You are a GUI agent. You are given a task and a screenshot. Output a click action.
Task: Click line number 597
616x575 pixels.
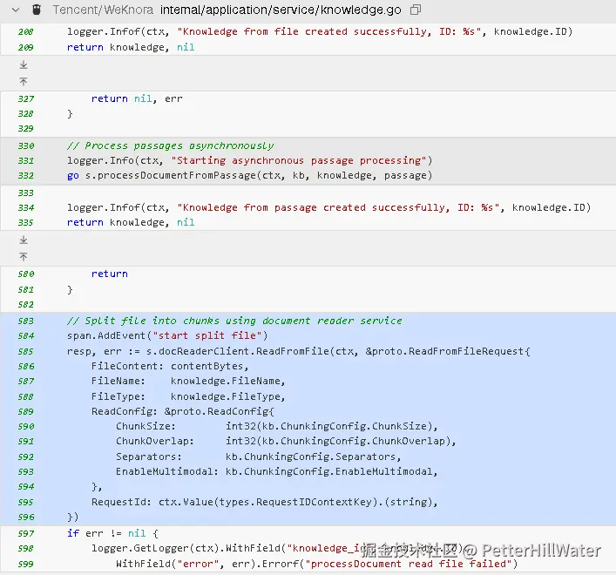tap(25, 534)
